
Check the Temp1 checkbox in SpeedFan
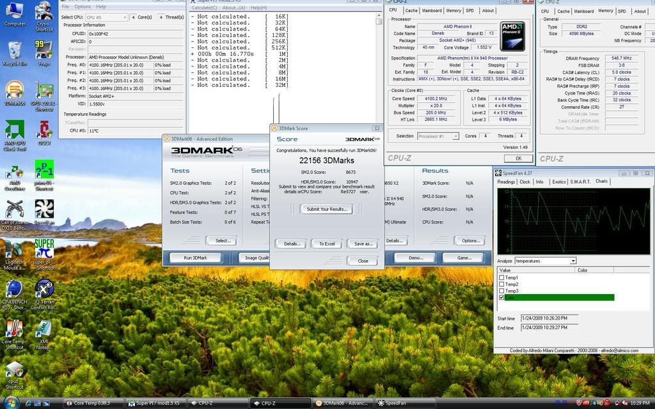pos(501,277)
